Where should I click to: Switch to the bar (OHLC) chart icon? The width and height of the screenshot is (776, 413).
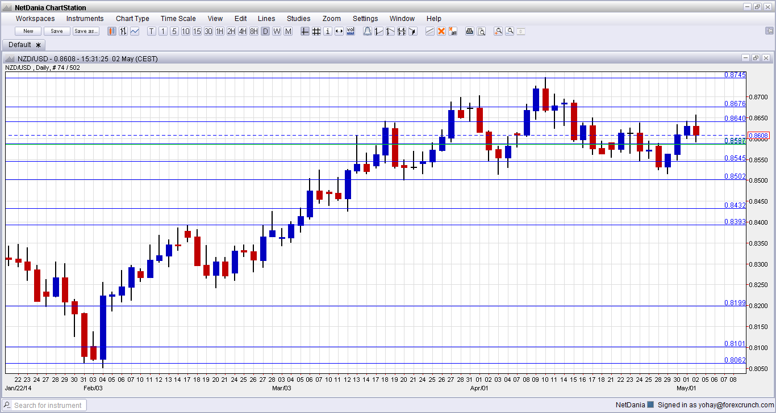[x=123, y=31]
